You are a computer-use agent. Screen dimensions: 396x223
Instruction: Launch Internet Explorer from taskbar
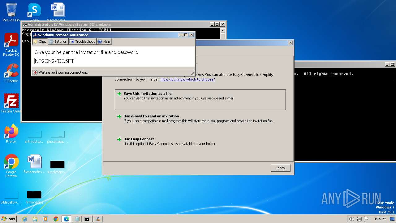(x=25, y=219)
